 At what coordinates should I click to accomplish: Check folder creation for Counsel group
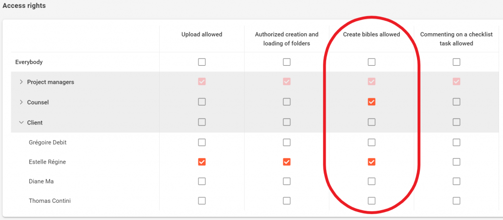coord(287,102)
